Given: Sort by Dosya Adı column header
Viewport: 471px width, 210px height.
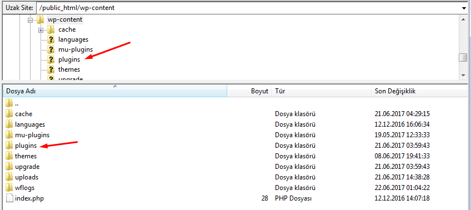Looking at the screenshot, I should tap(114, 91).
